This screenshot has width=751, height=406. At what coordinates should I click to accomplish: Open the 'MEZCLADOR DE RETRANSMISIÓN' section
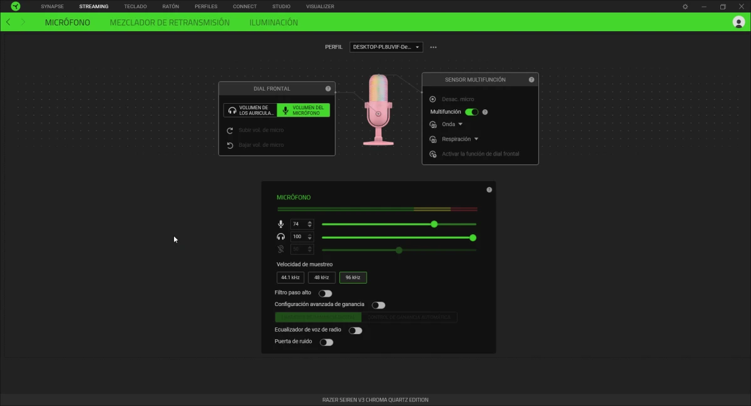(170, 22)
